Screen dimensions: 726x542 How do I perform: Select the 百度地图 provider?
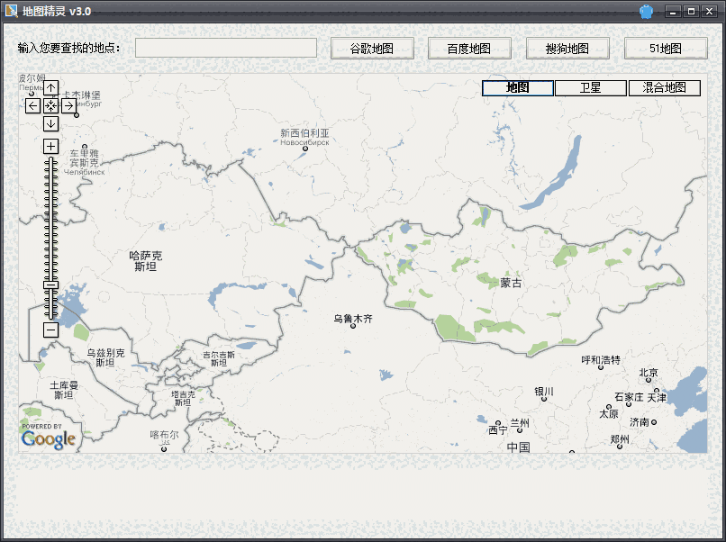tap(469, 49)
